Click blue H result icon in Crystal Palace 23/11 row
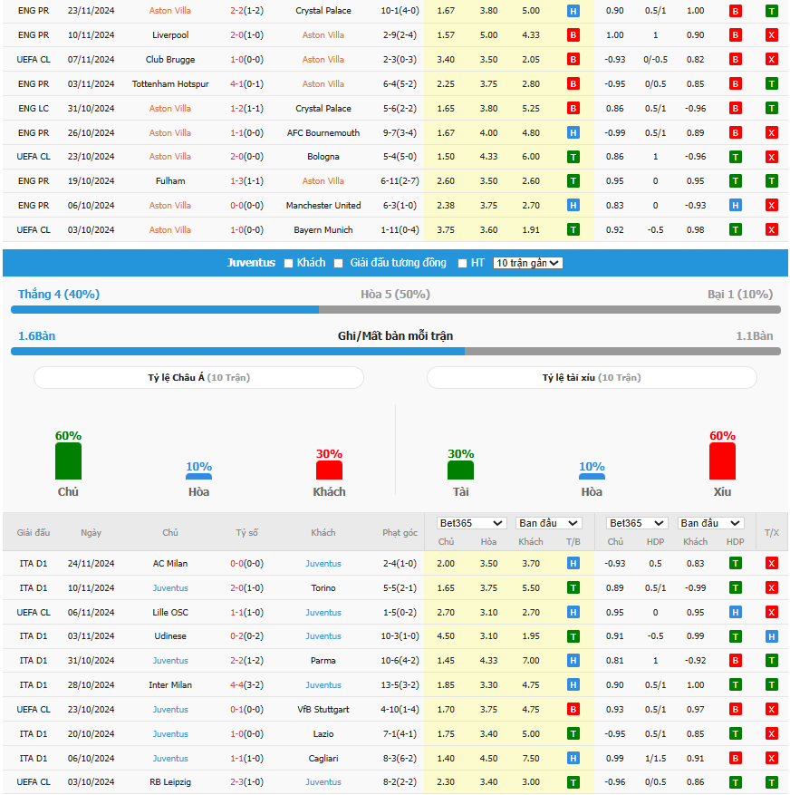Viewport: 790px width, 795px height. pos(573,11)
